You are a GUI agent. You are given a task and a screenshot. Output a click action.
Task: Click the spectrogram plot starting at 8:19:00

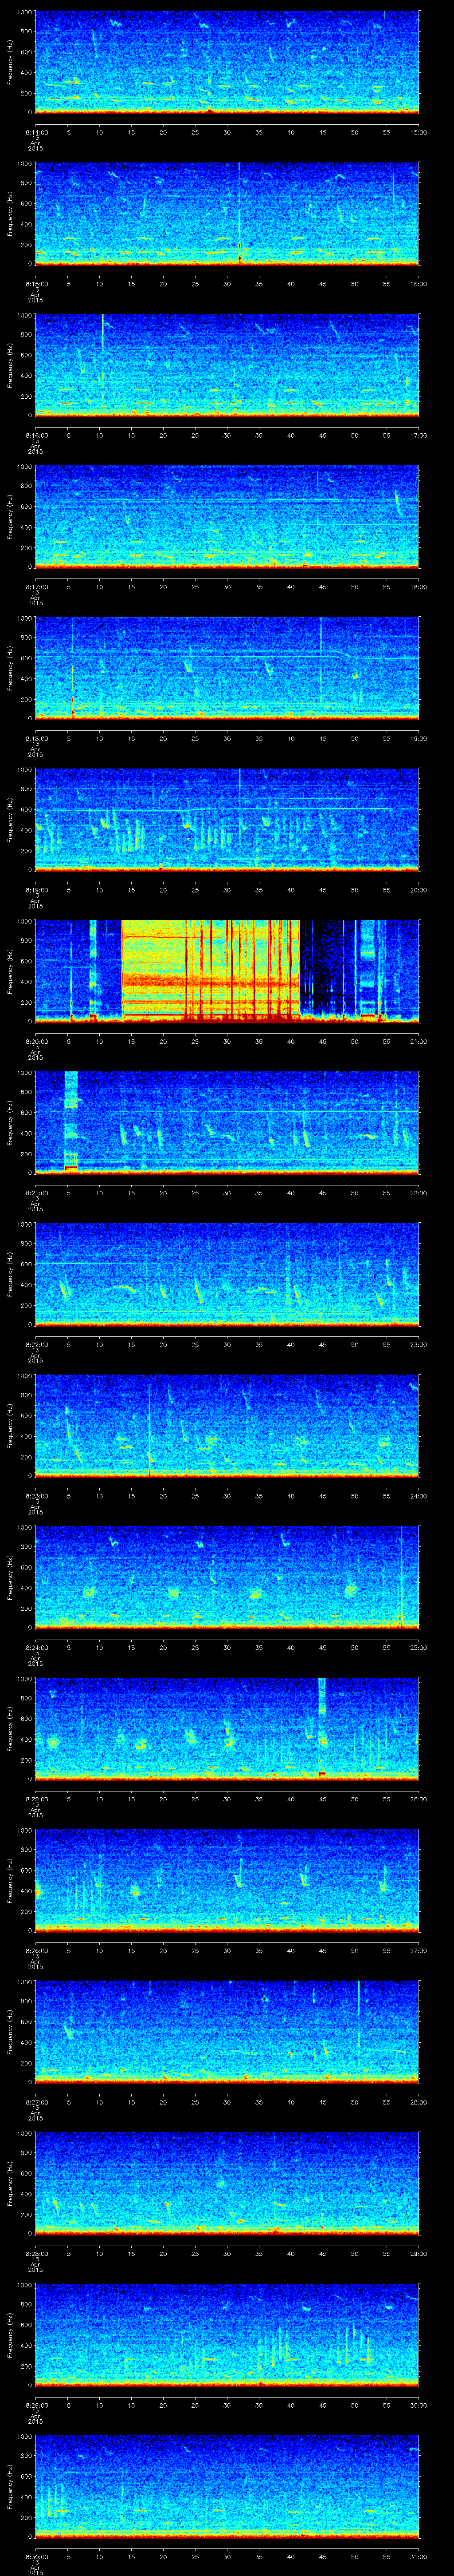[227, 819]
